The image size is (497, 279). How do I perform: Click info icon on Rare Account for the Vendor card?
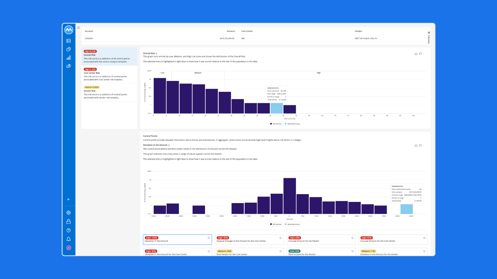[x=353, y=251]
